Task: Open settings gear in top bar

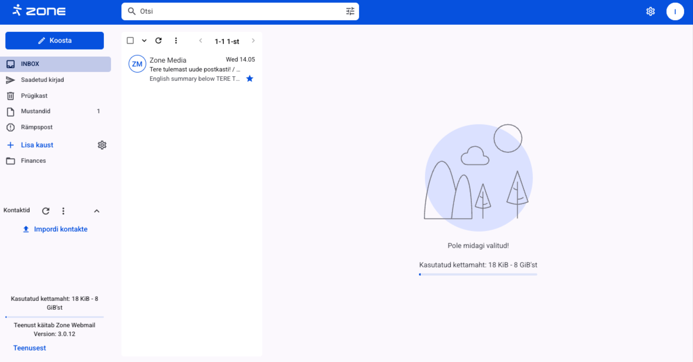Action: (x=650, y=11)
